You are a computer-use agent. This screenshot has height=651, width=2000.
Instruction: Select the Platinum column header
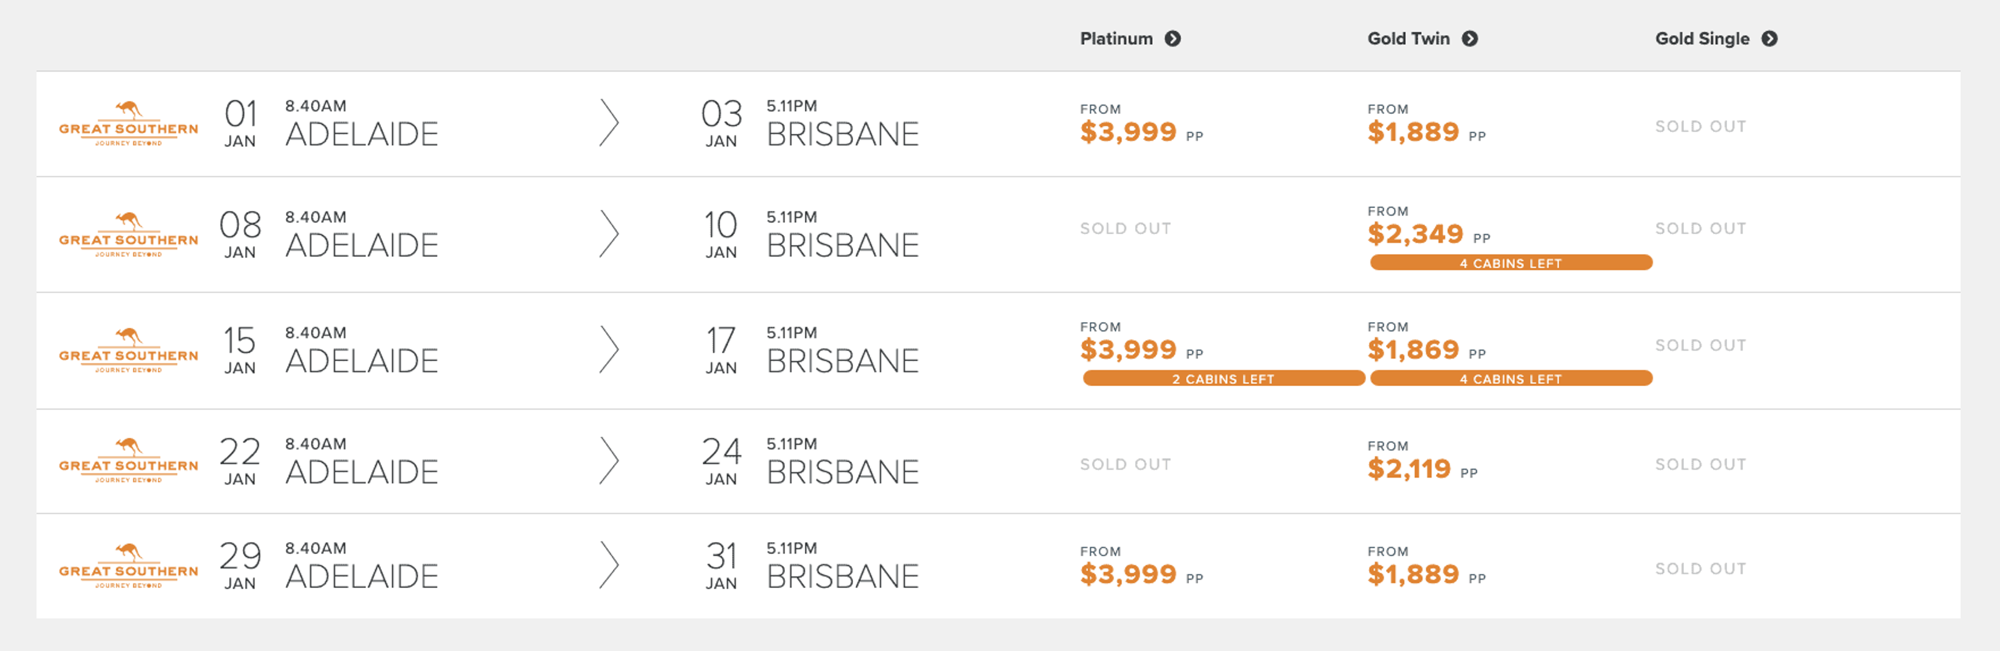point(1116,39)
